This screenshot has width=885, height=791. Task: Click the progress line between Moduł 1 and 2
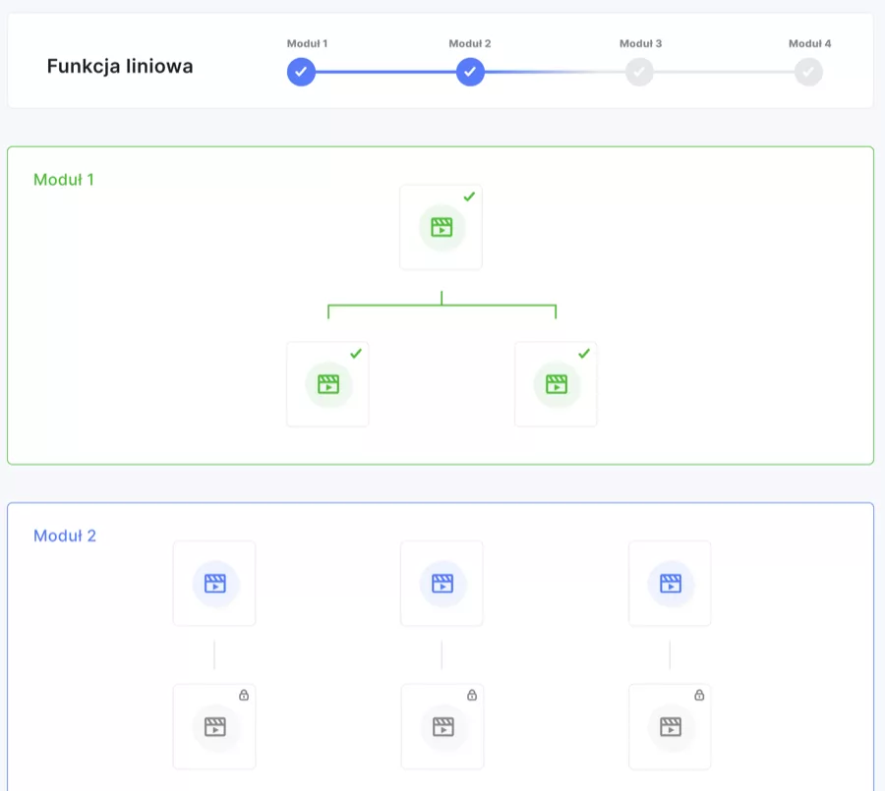point(385,72)
